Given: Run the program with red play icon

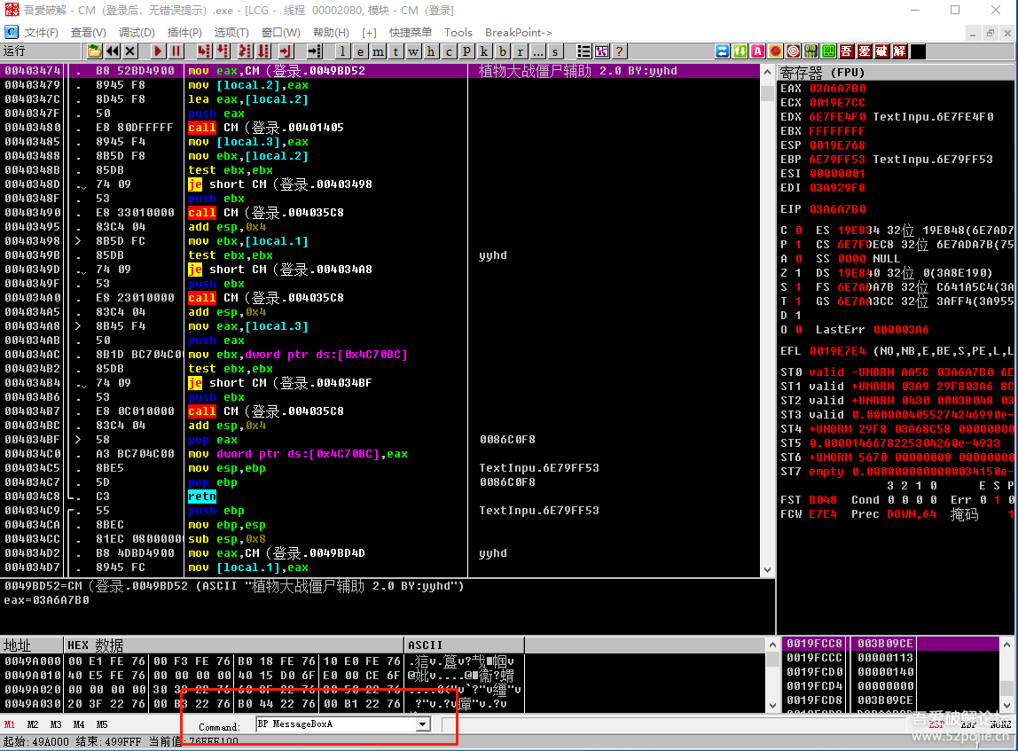Looking at the screenshot, I should coord(158,51).
